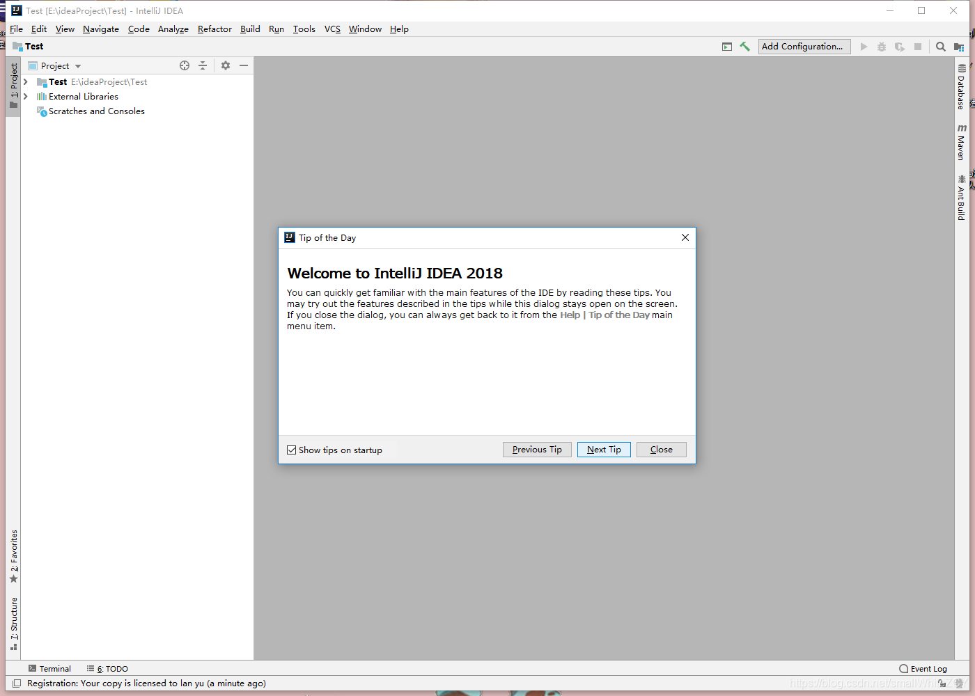
Task: Click the Run with Coverage icon
Action: (x=900, y=47)
